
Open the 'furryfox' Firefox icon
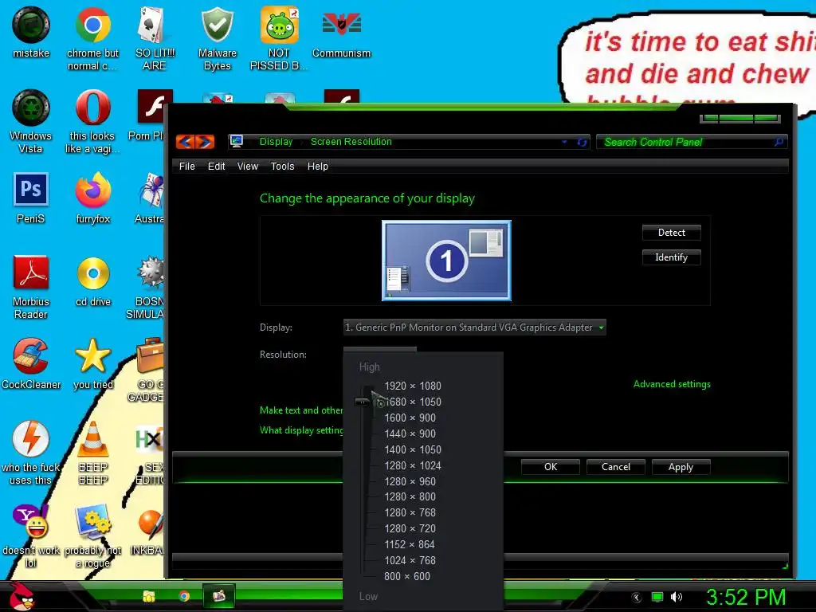92,198
